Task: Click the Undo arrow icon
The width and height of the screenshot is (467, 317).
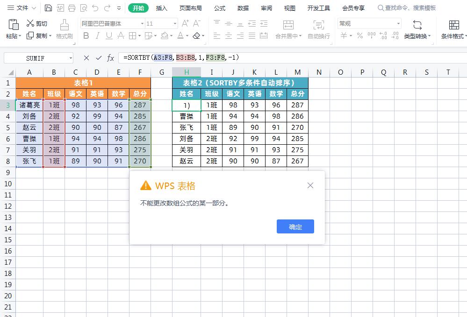Action: 96,7
